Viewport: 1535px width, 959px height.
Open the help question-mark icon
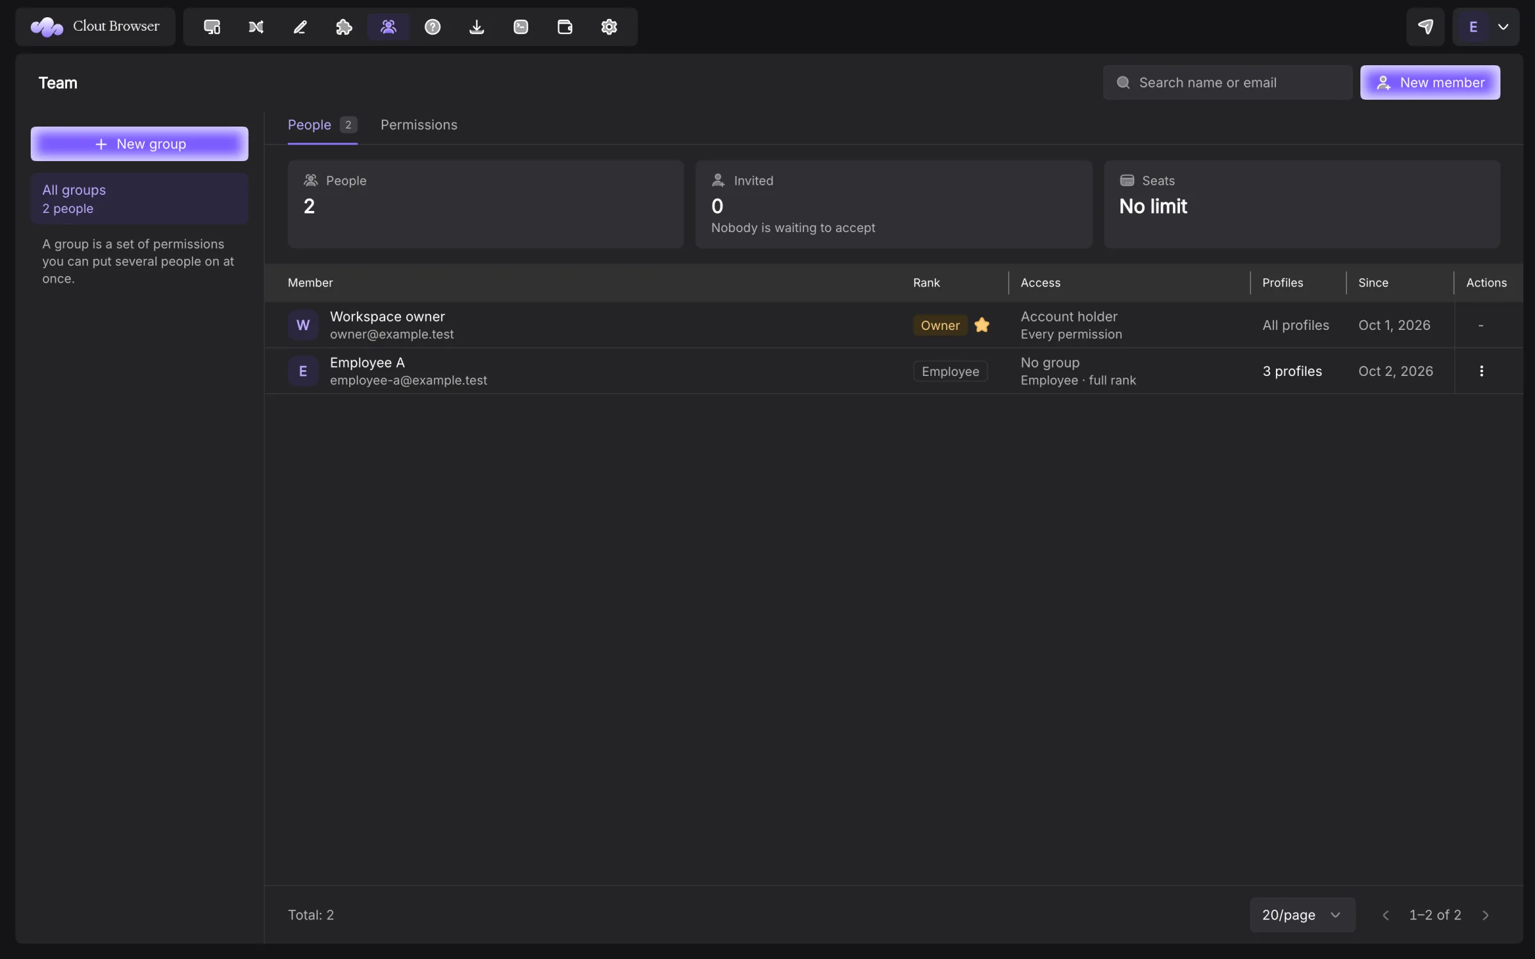(x=432, y=27)
